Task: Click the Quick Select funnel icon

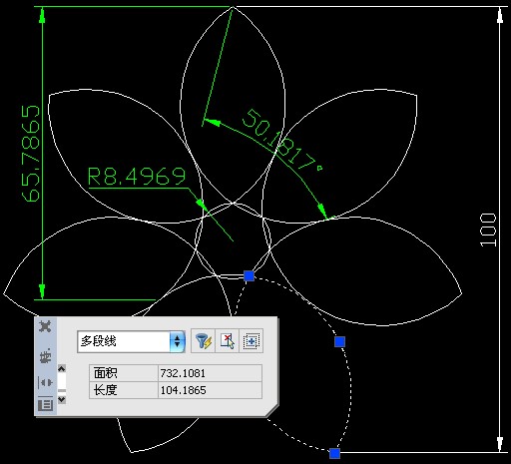Action: (204, 341)
